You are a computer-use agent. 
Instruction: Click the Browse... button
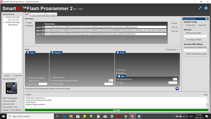tap(175, 23)
